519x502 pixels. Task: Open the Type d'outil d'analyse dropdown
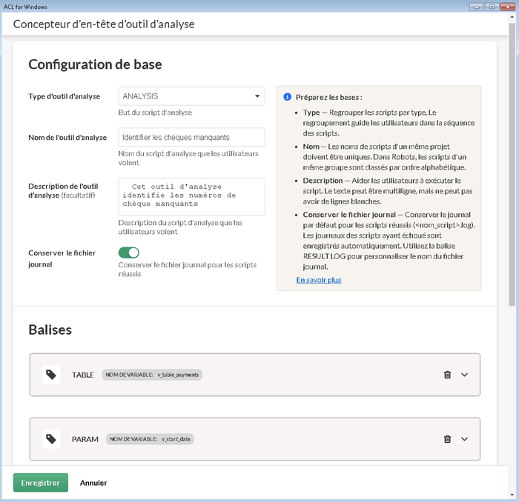coord(191,96)
